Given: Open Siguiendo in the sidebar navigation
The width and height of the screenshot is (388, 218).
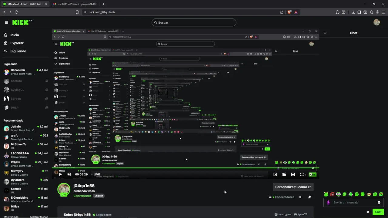Looking at the screenshot, I should coord(18,51).
